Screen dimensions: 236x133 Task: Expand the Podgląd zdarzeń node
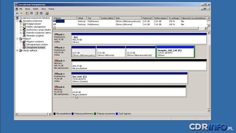click(x=21, y=24)
